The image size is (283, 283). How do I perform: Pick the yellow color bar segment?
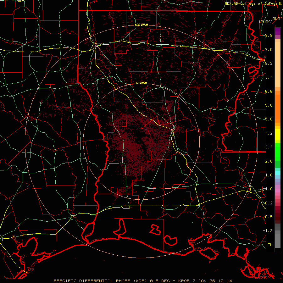click(x=278, y=135)
